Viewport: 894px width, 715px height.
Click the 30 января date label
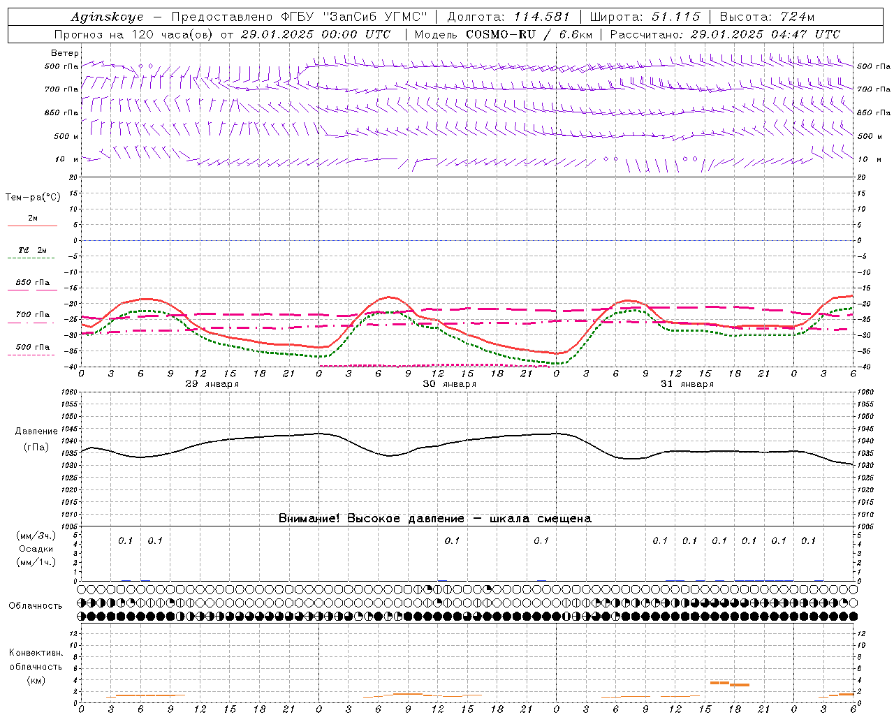point(450,384)
